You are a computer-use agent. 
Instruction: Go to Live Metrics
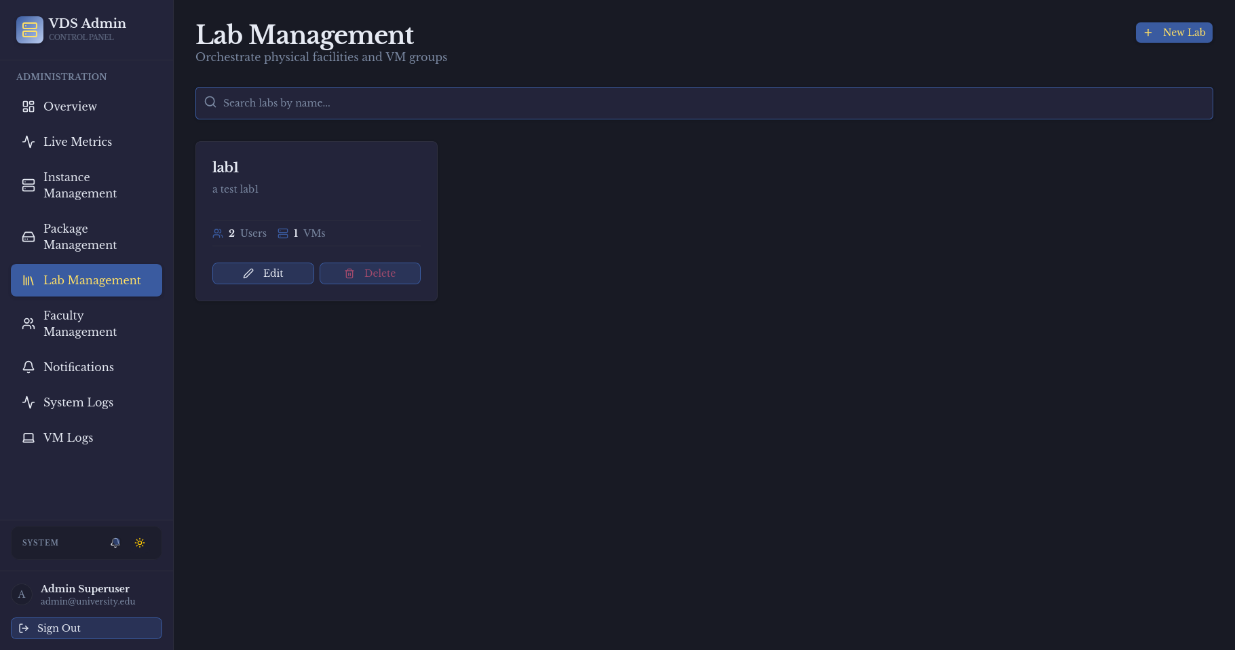click(x=86, y=142)
